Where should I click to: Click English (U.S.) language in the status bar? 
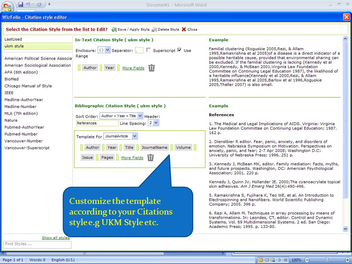click(63, 260)
